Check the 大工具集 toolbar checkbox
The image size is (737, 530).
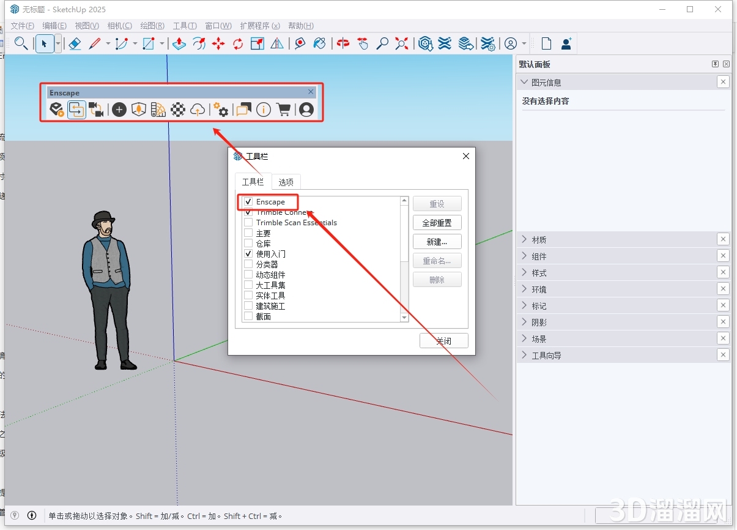(248, 285)
